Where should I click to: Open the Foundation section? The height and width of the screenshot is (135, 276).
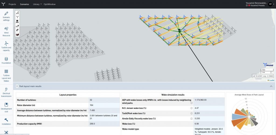coord(6,60)
